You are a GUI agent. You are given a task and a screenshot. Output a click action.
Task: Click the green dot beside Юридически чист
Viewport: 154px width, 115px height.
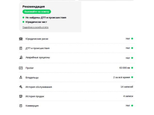point(23,22)
